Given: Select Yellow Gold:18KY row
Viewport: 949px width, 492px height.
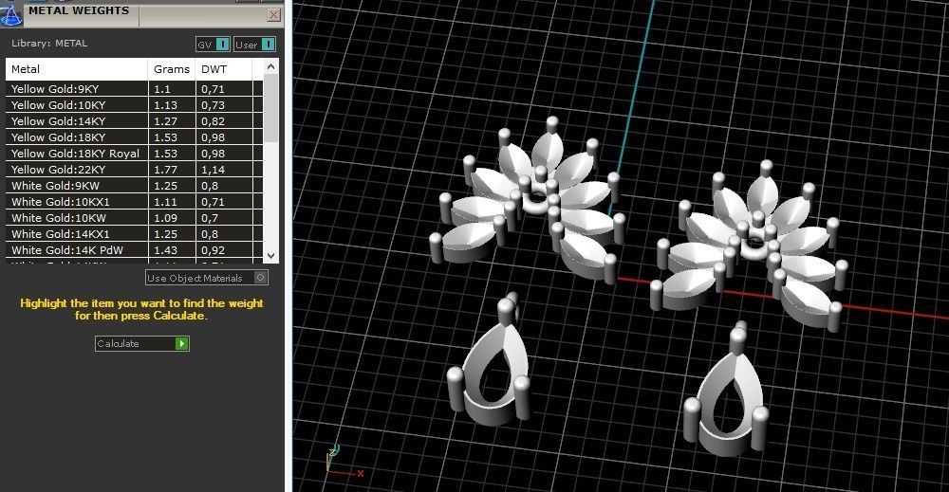Looking at the screenshot, I should pyautogui.click(x=135, y=137).
